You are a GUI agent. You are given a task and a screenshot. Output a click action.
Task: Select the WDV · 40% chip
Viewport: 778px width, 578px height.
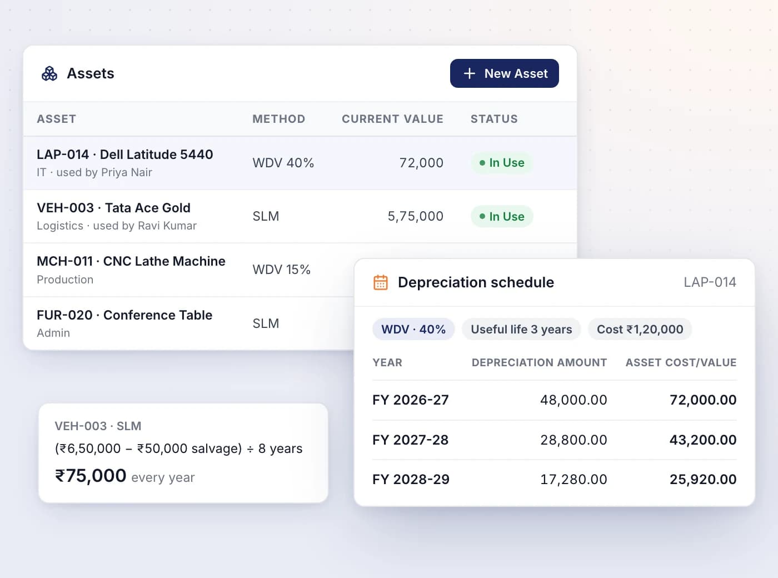coord(413,329)
